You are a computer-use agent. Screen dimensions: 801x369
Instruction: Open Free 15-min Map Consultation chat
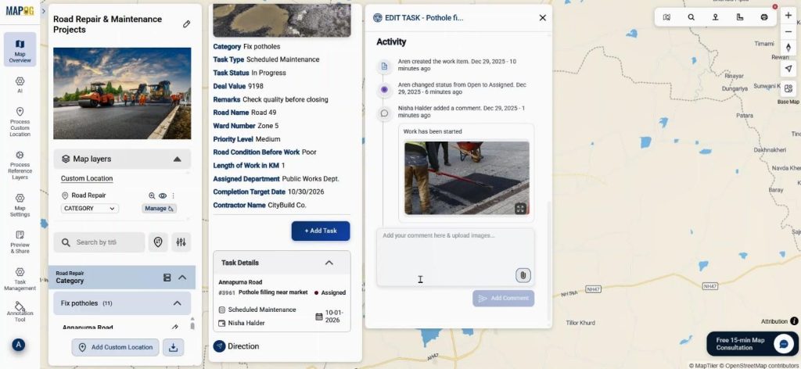pyautogui.click(x=752, y=344)
